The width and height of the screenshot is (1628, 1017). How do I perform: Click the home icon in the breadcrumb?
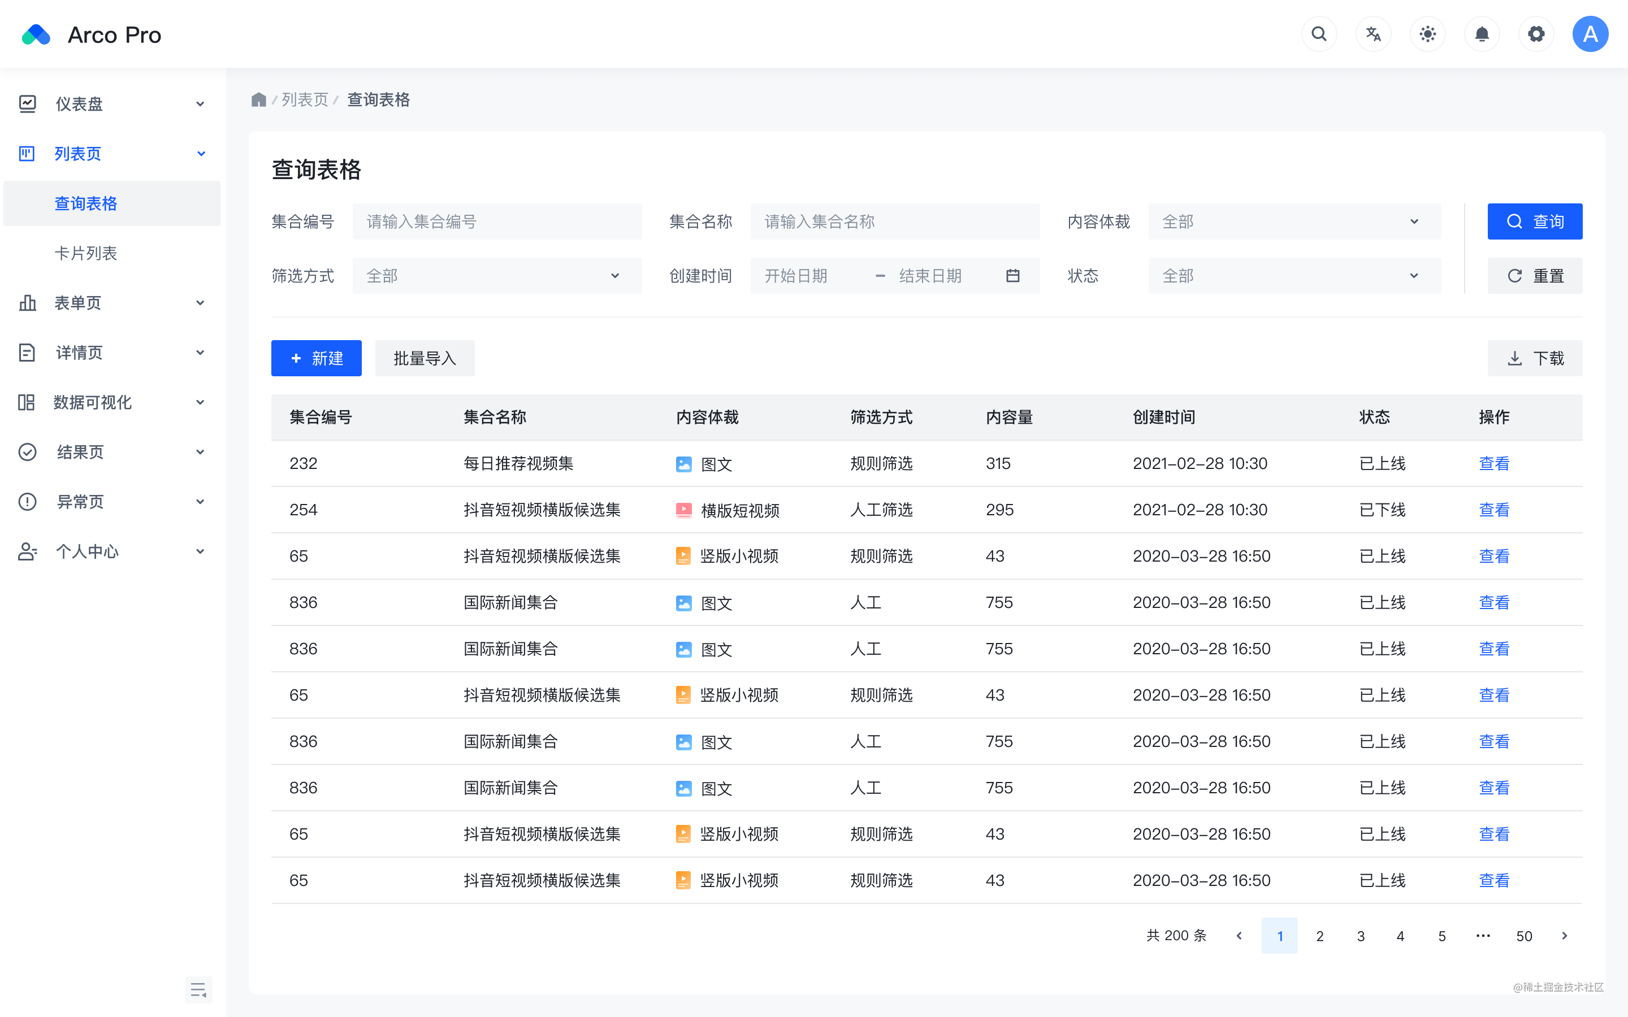tap(259, 99)
